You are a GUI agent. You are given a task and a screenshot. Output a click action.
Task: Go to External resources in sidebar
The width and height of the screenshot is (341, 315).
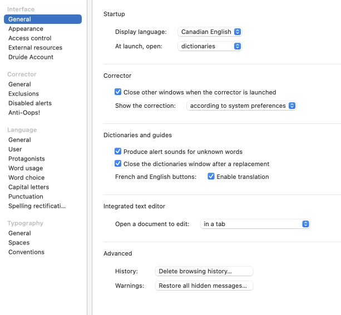[x=35, y=48]
